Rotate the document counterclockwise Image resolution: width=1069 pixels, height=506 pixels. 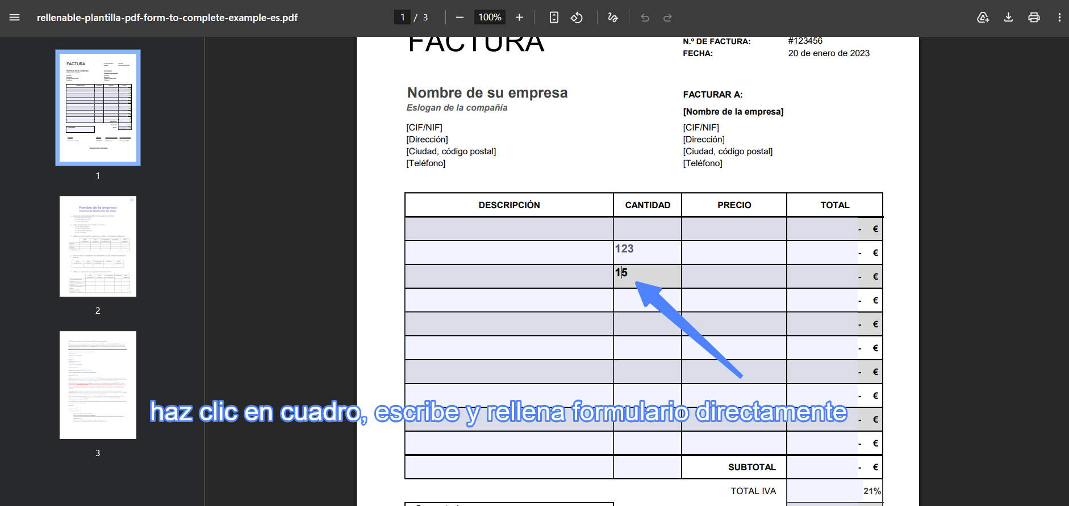(x=577, y=18)
